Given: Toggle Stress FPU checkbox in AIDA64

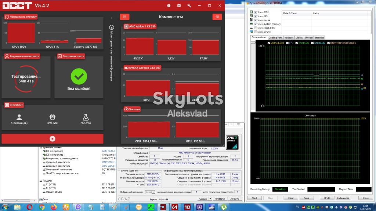Looking at the screenshot, I should (x=256, y=16).
